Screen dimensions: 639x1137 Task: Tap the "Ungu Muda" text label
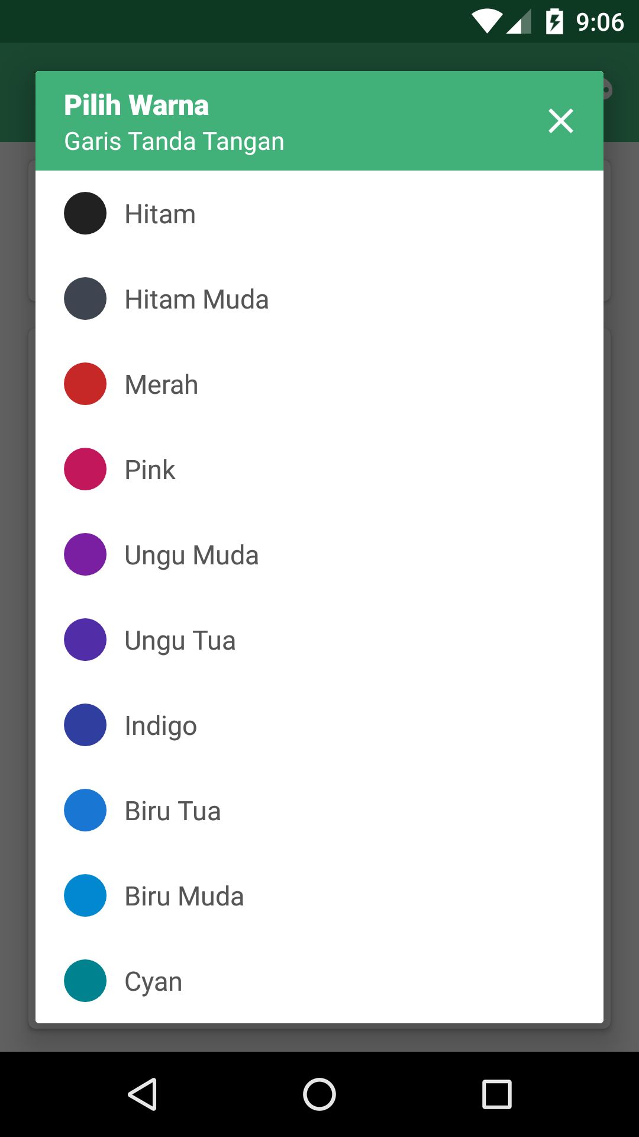[191, 555]
